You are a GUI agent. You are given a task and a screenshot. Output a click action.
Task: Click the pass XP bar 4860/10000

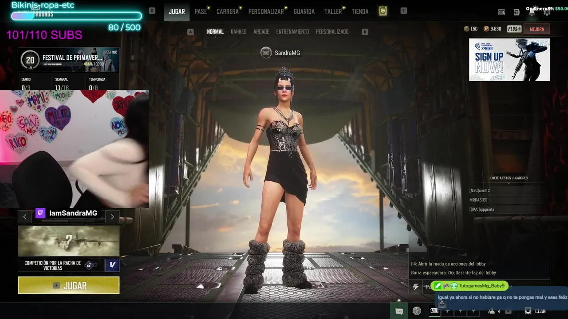pyautogui.click(x=63, y=64)
